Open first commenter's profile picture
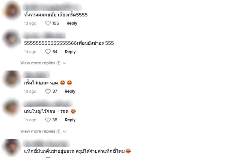The height and width of the screenshot is (158, 231). 12,10
